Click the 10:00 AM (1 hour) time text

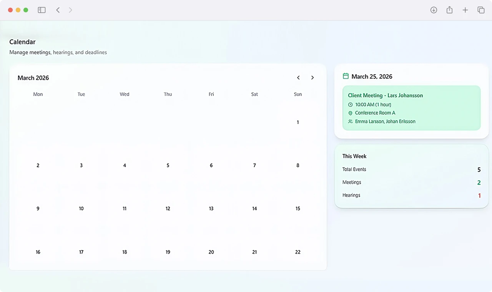[x=373, y=105]
